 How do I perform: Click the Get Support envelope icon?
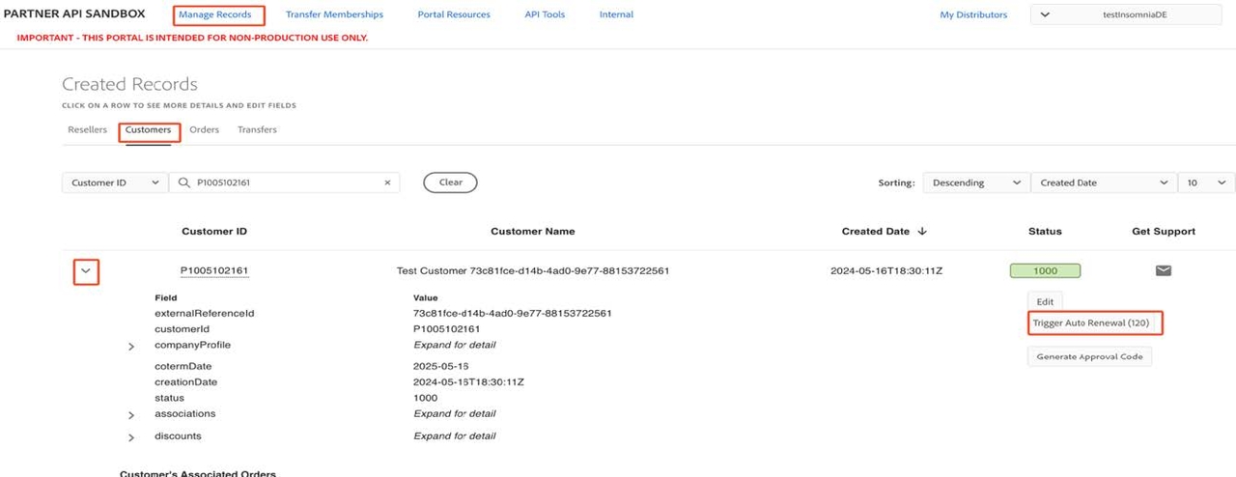tap(1164, 270)
